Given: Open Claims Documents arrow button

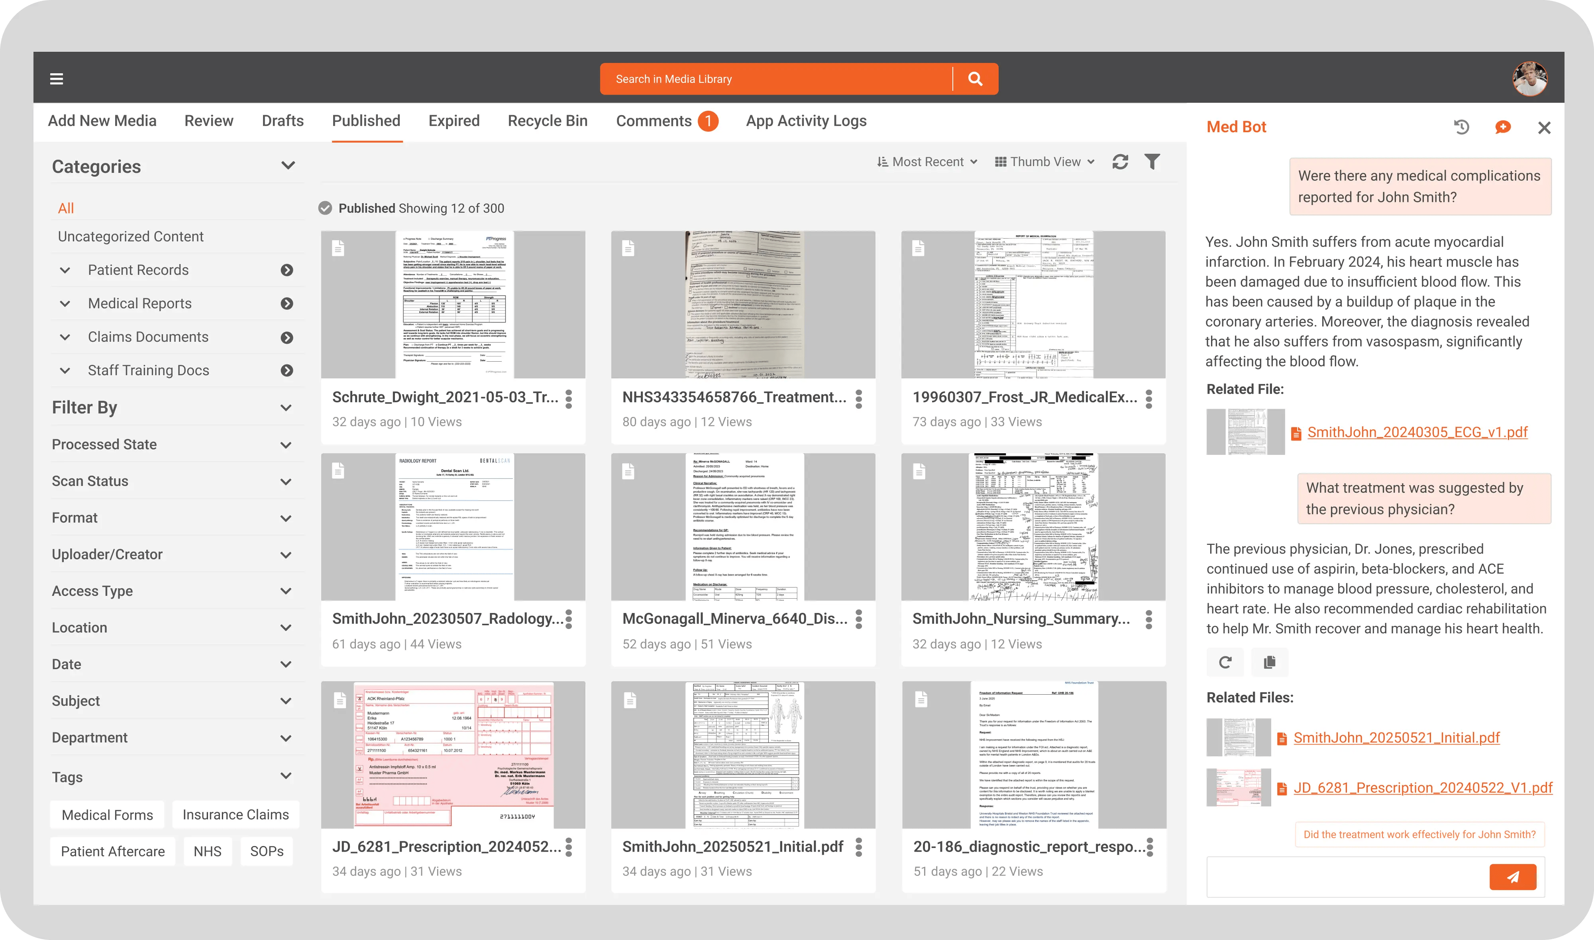Looking at the screenshot, I should [x=287, y=338].
